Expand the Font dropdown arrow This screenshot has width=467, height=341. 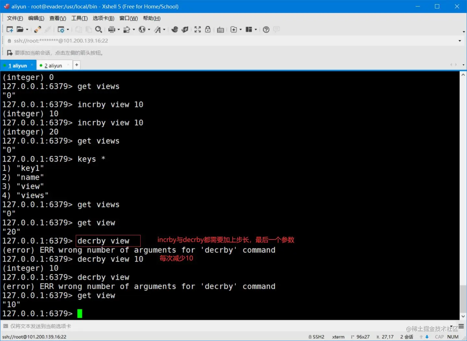pos(164,30)
